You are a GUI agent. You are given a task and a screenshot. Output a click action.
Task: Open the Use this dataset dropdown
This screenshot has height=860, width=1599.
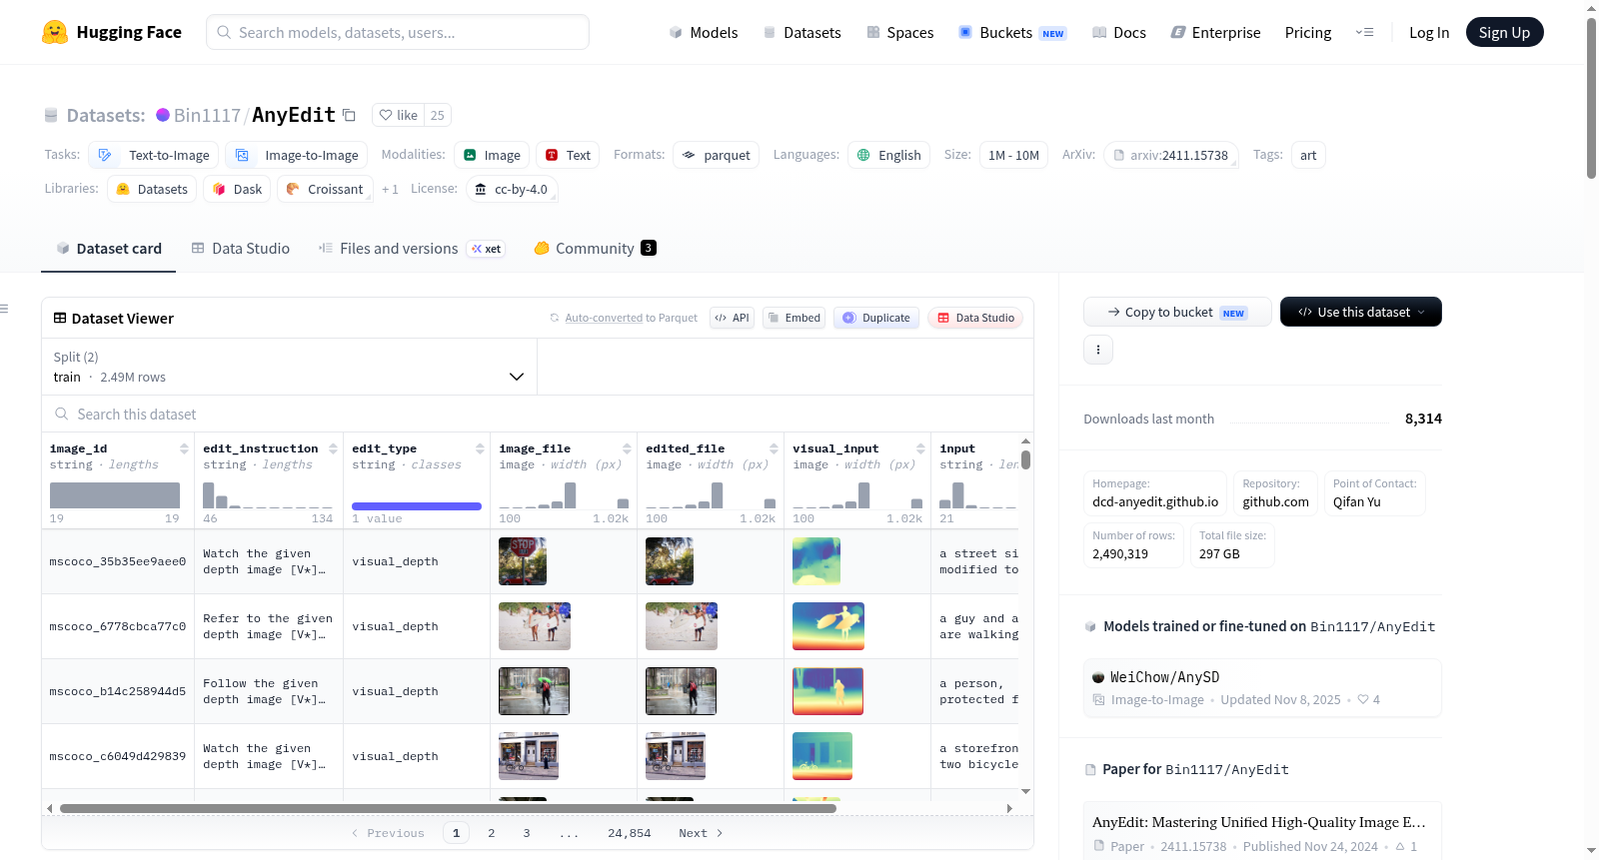click(x=1361, y=312)
